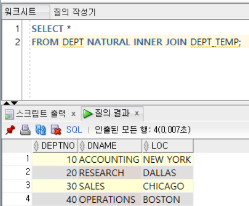Click the red pushpin freeze icon
Viewport: 249px width, 206px height.
(x=10, y=130)
